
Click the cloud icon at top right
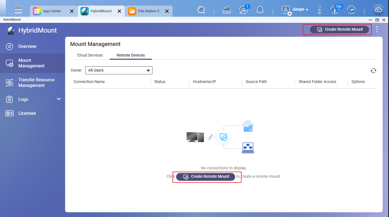pyautogui.click(x=378, y=10)
